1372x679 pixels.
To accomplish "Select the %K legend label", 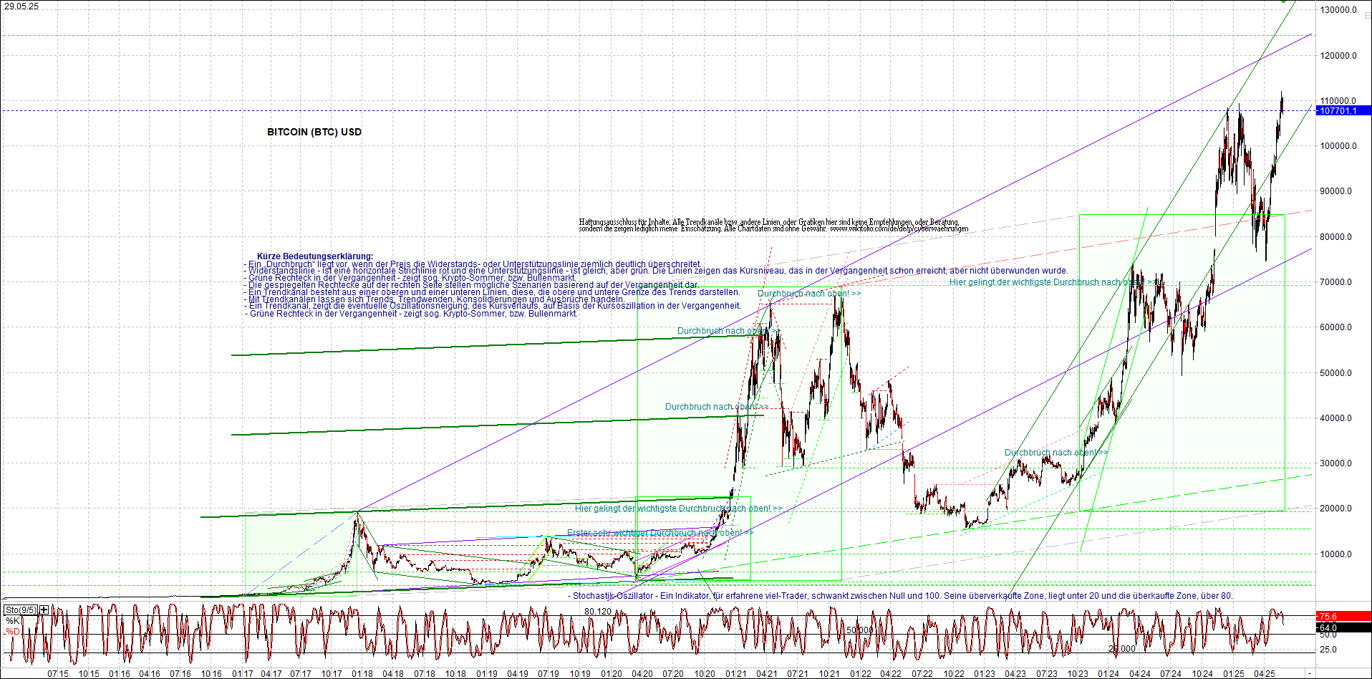I will pos(12,621).
